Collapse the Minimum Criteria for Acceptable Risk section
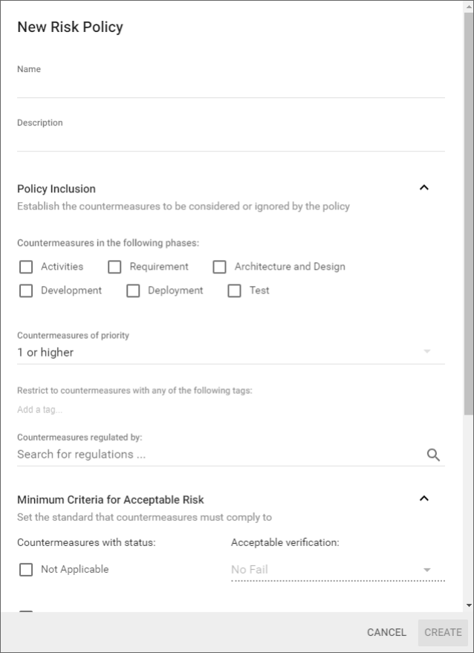Viewport: 474px width, 653px height. click(x=424, y=498)
